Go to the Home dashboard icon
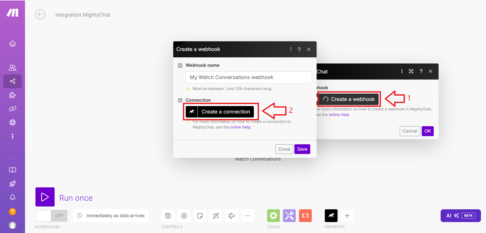This screenshot has height=233, width=486. point(13,44)
